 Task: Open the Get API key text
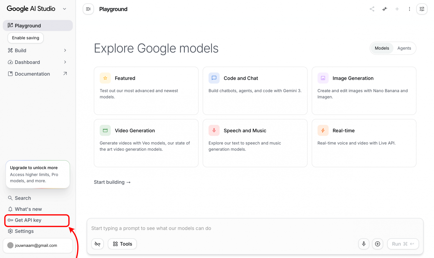pos(28,220)
